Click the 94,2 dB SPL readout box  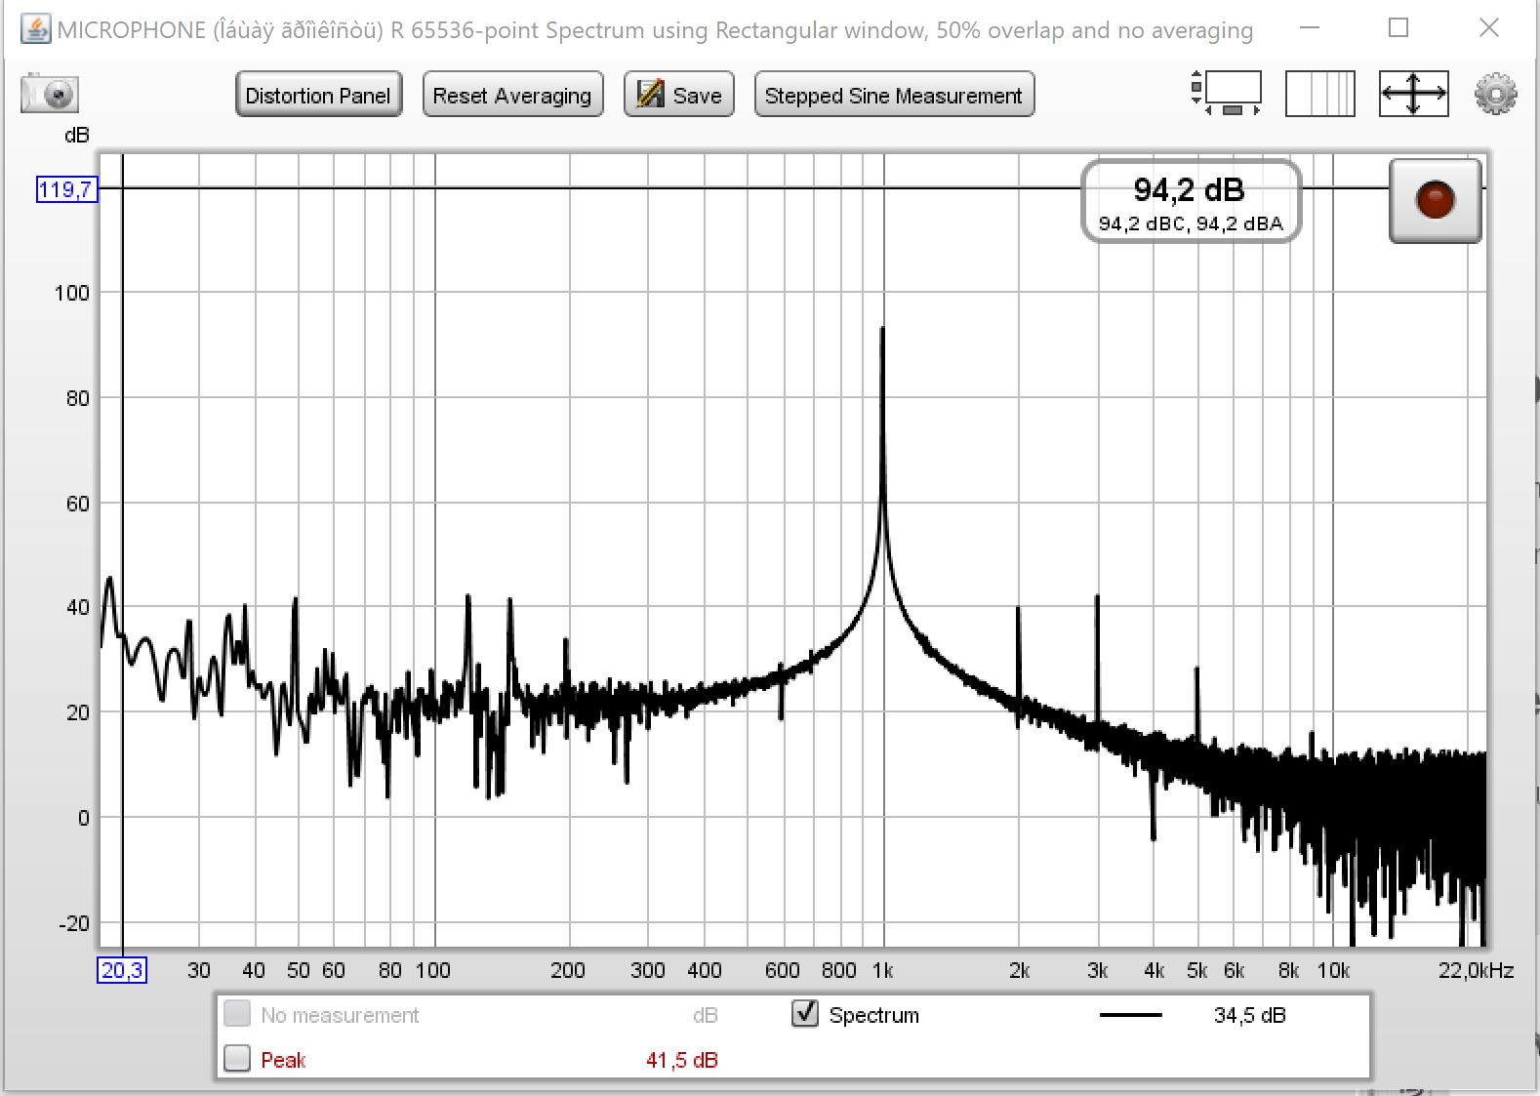[1191, 201]
